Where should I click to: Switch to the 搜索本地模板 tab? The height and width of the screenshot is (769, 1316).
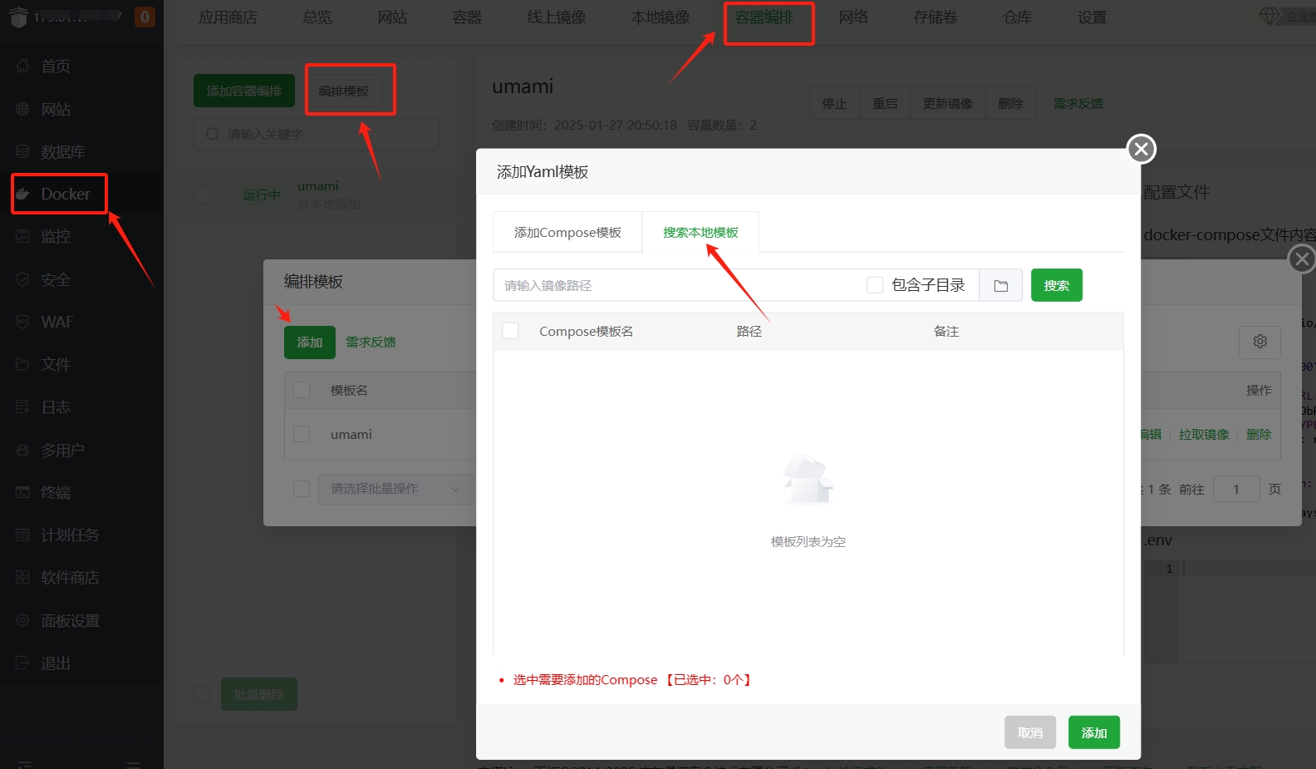tap(700, 233)
